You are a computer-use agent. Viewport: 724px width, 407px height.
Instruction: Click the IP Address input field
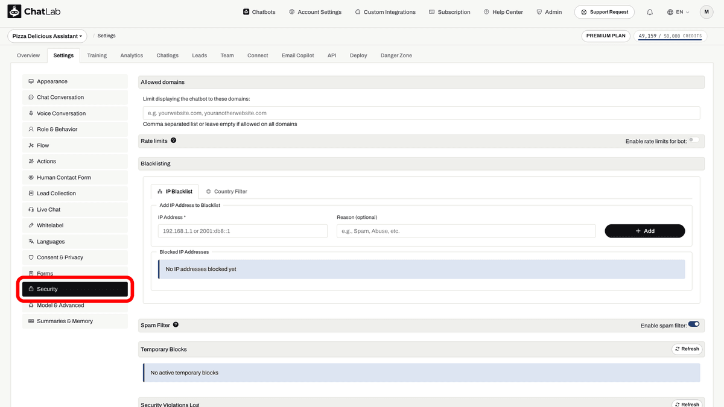coord(243,231)
